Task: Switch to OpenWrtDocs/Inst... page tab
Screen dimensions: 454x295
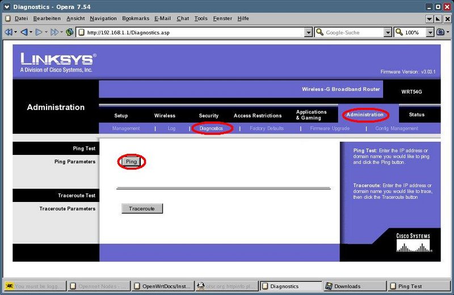Action: (x=163, y=286)
